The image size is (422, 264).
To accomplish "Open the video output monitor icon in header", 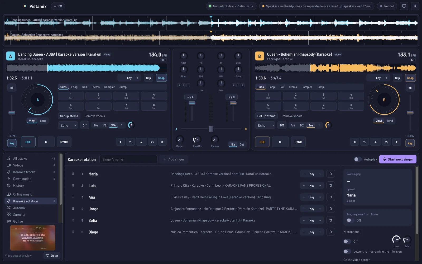I will tap(404, 6).
